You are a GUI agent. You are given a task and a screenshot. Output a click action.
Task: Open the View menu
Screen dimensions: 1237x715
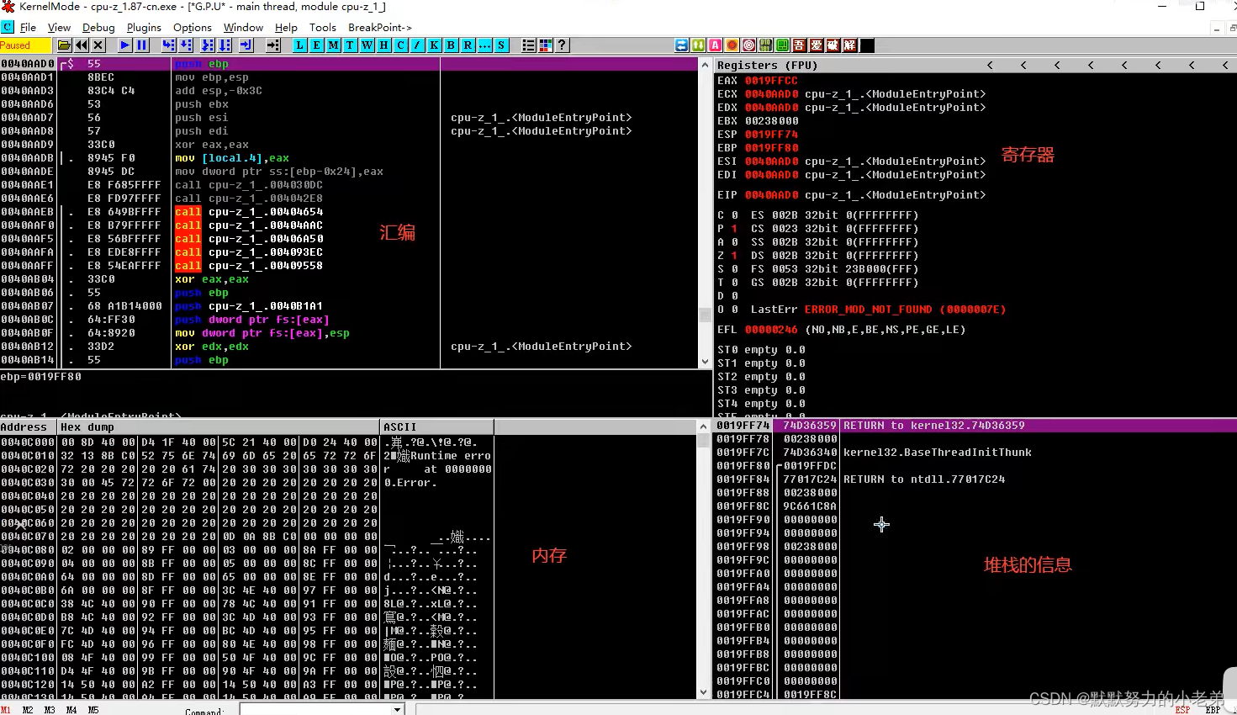(x=59, y=27)
